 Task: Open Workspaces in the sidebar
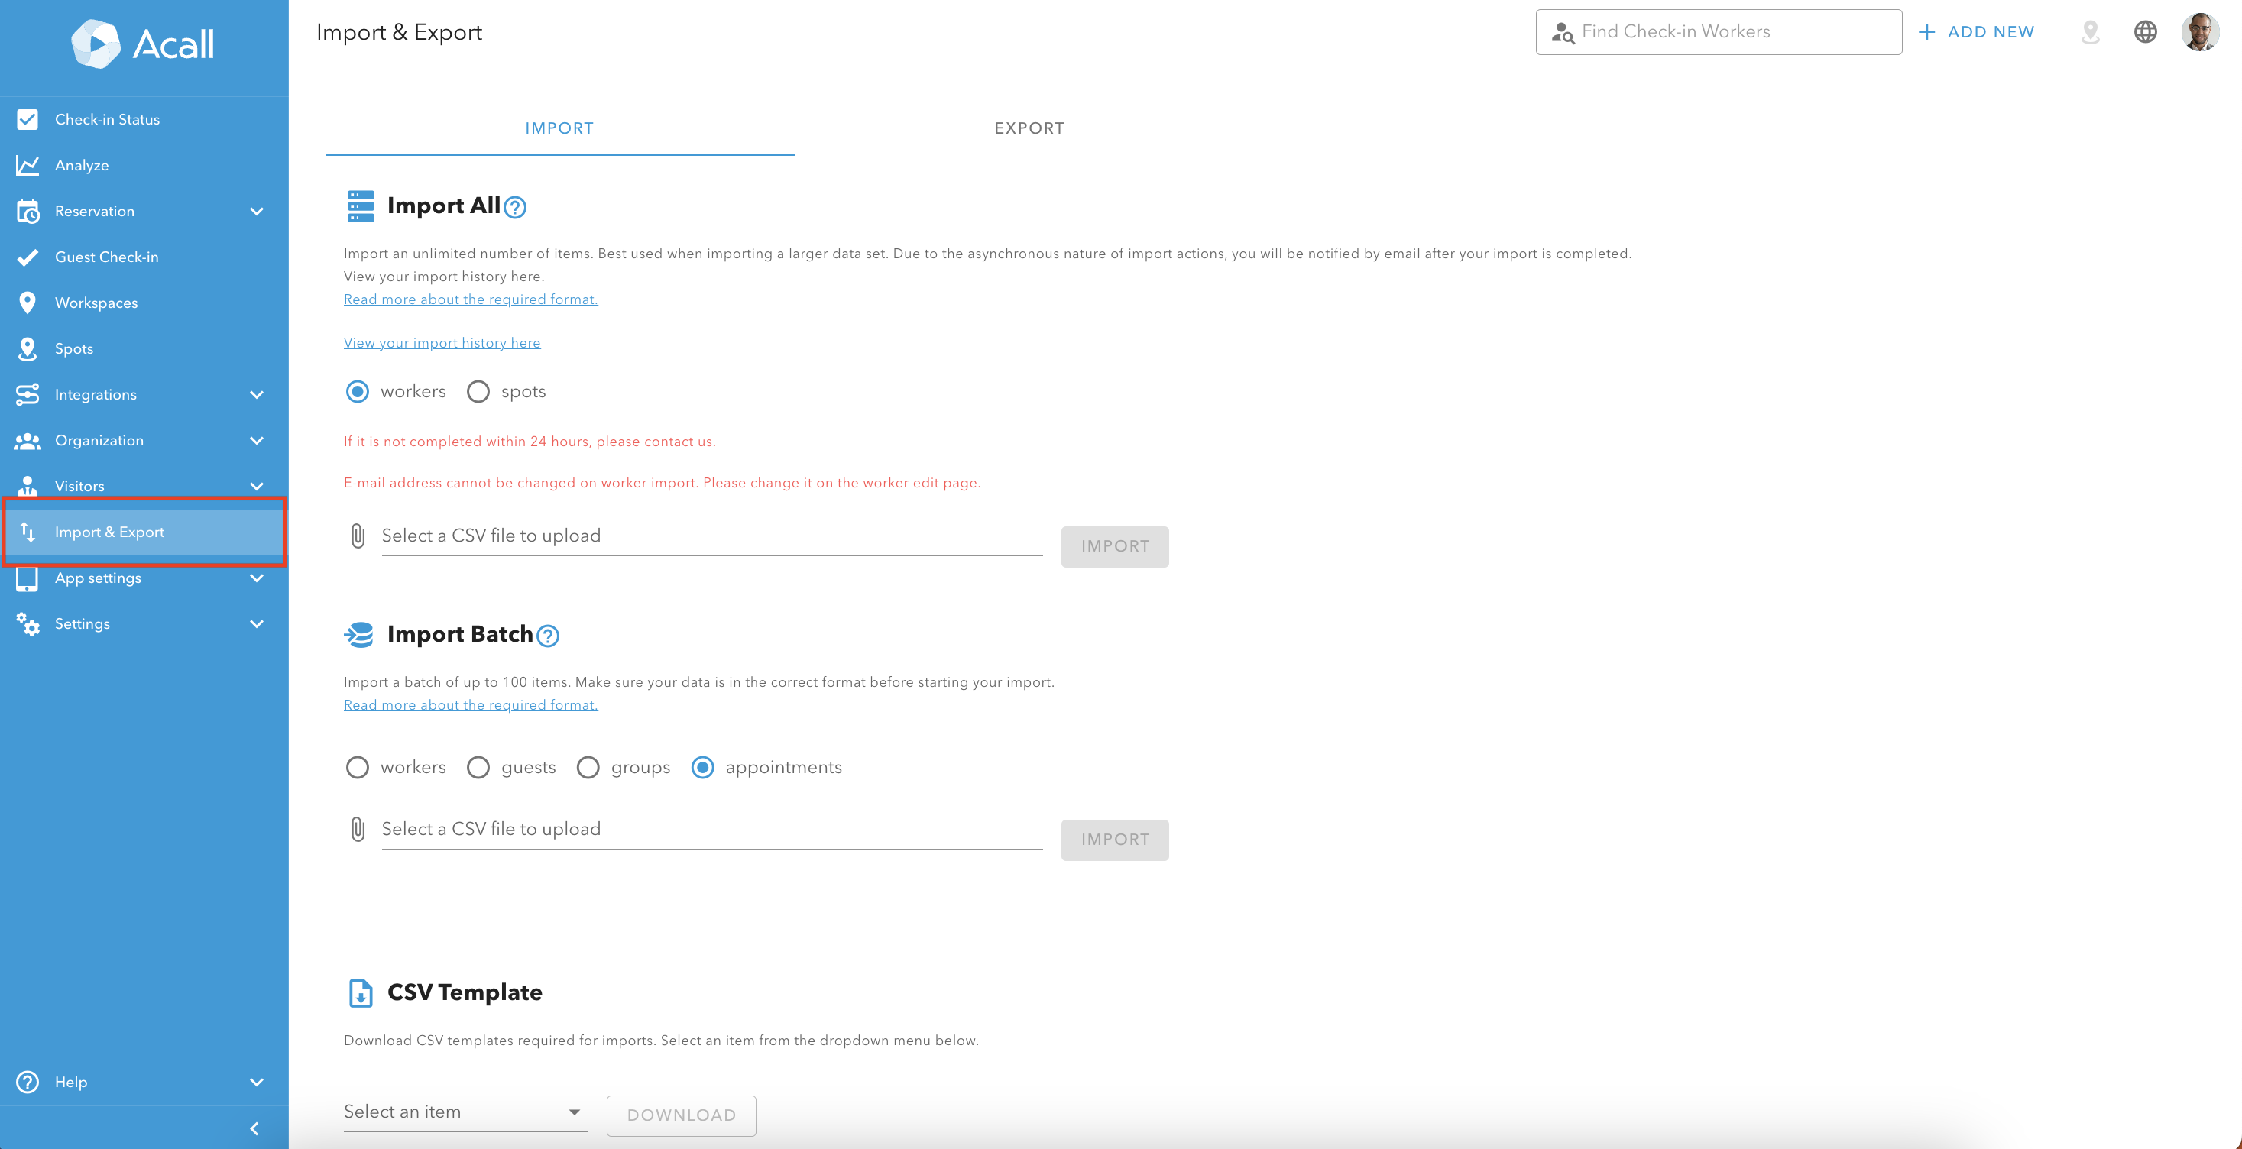point(96,303)
